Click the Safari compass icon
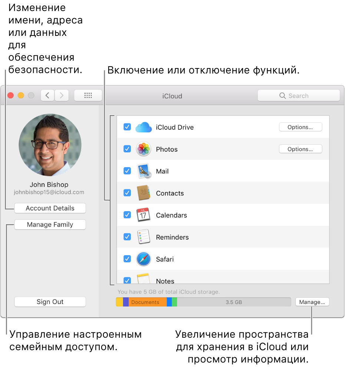Viewport: 345px width, 368px height. click(x=143, y=259)
